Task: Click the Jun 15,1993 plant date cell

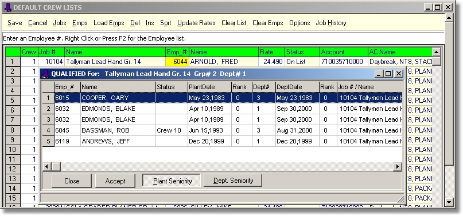Action: click(209, 130)
